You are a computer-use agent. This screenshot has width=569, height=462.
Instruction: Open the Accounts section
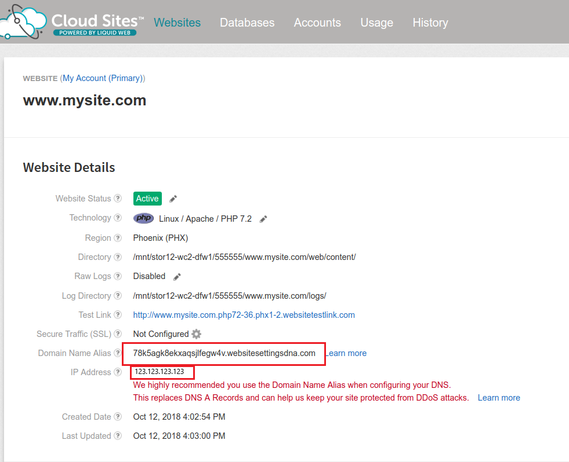[317, 23]
